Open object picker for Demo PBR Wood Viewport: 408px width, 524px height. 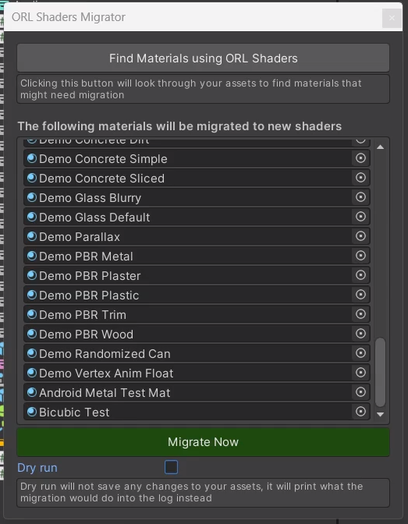(360, 333)
